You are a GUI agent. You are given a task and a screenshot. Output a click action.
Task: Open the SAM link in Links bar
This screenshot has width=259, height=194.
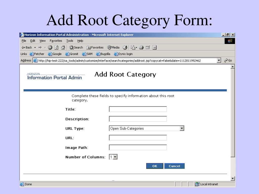click(x=87, y=54)
